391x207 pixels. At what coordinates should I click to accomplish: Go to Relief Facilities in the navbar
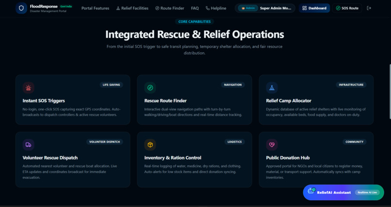(x=132, y=8)
